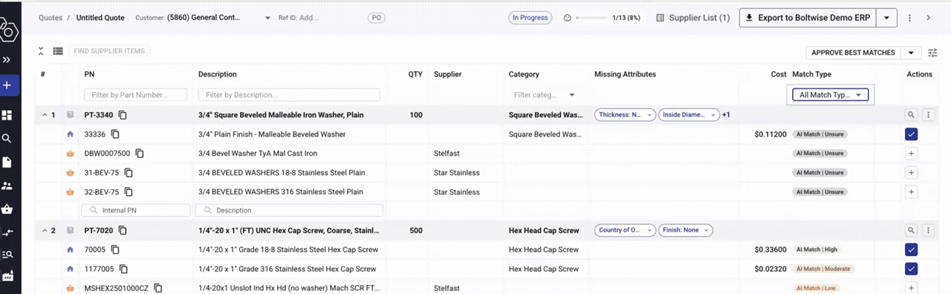951x294 pixels.
Task: Open the Finish: None attribute dropdown
Action: (685, 230)
